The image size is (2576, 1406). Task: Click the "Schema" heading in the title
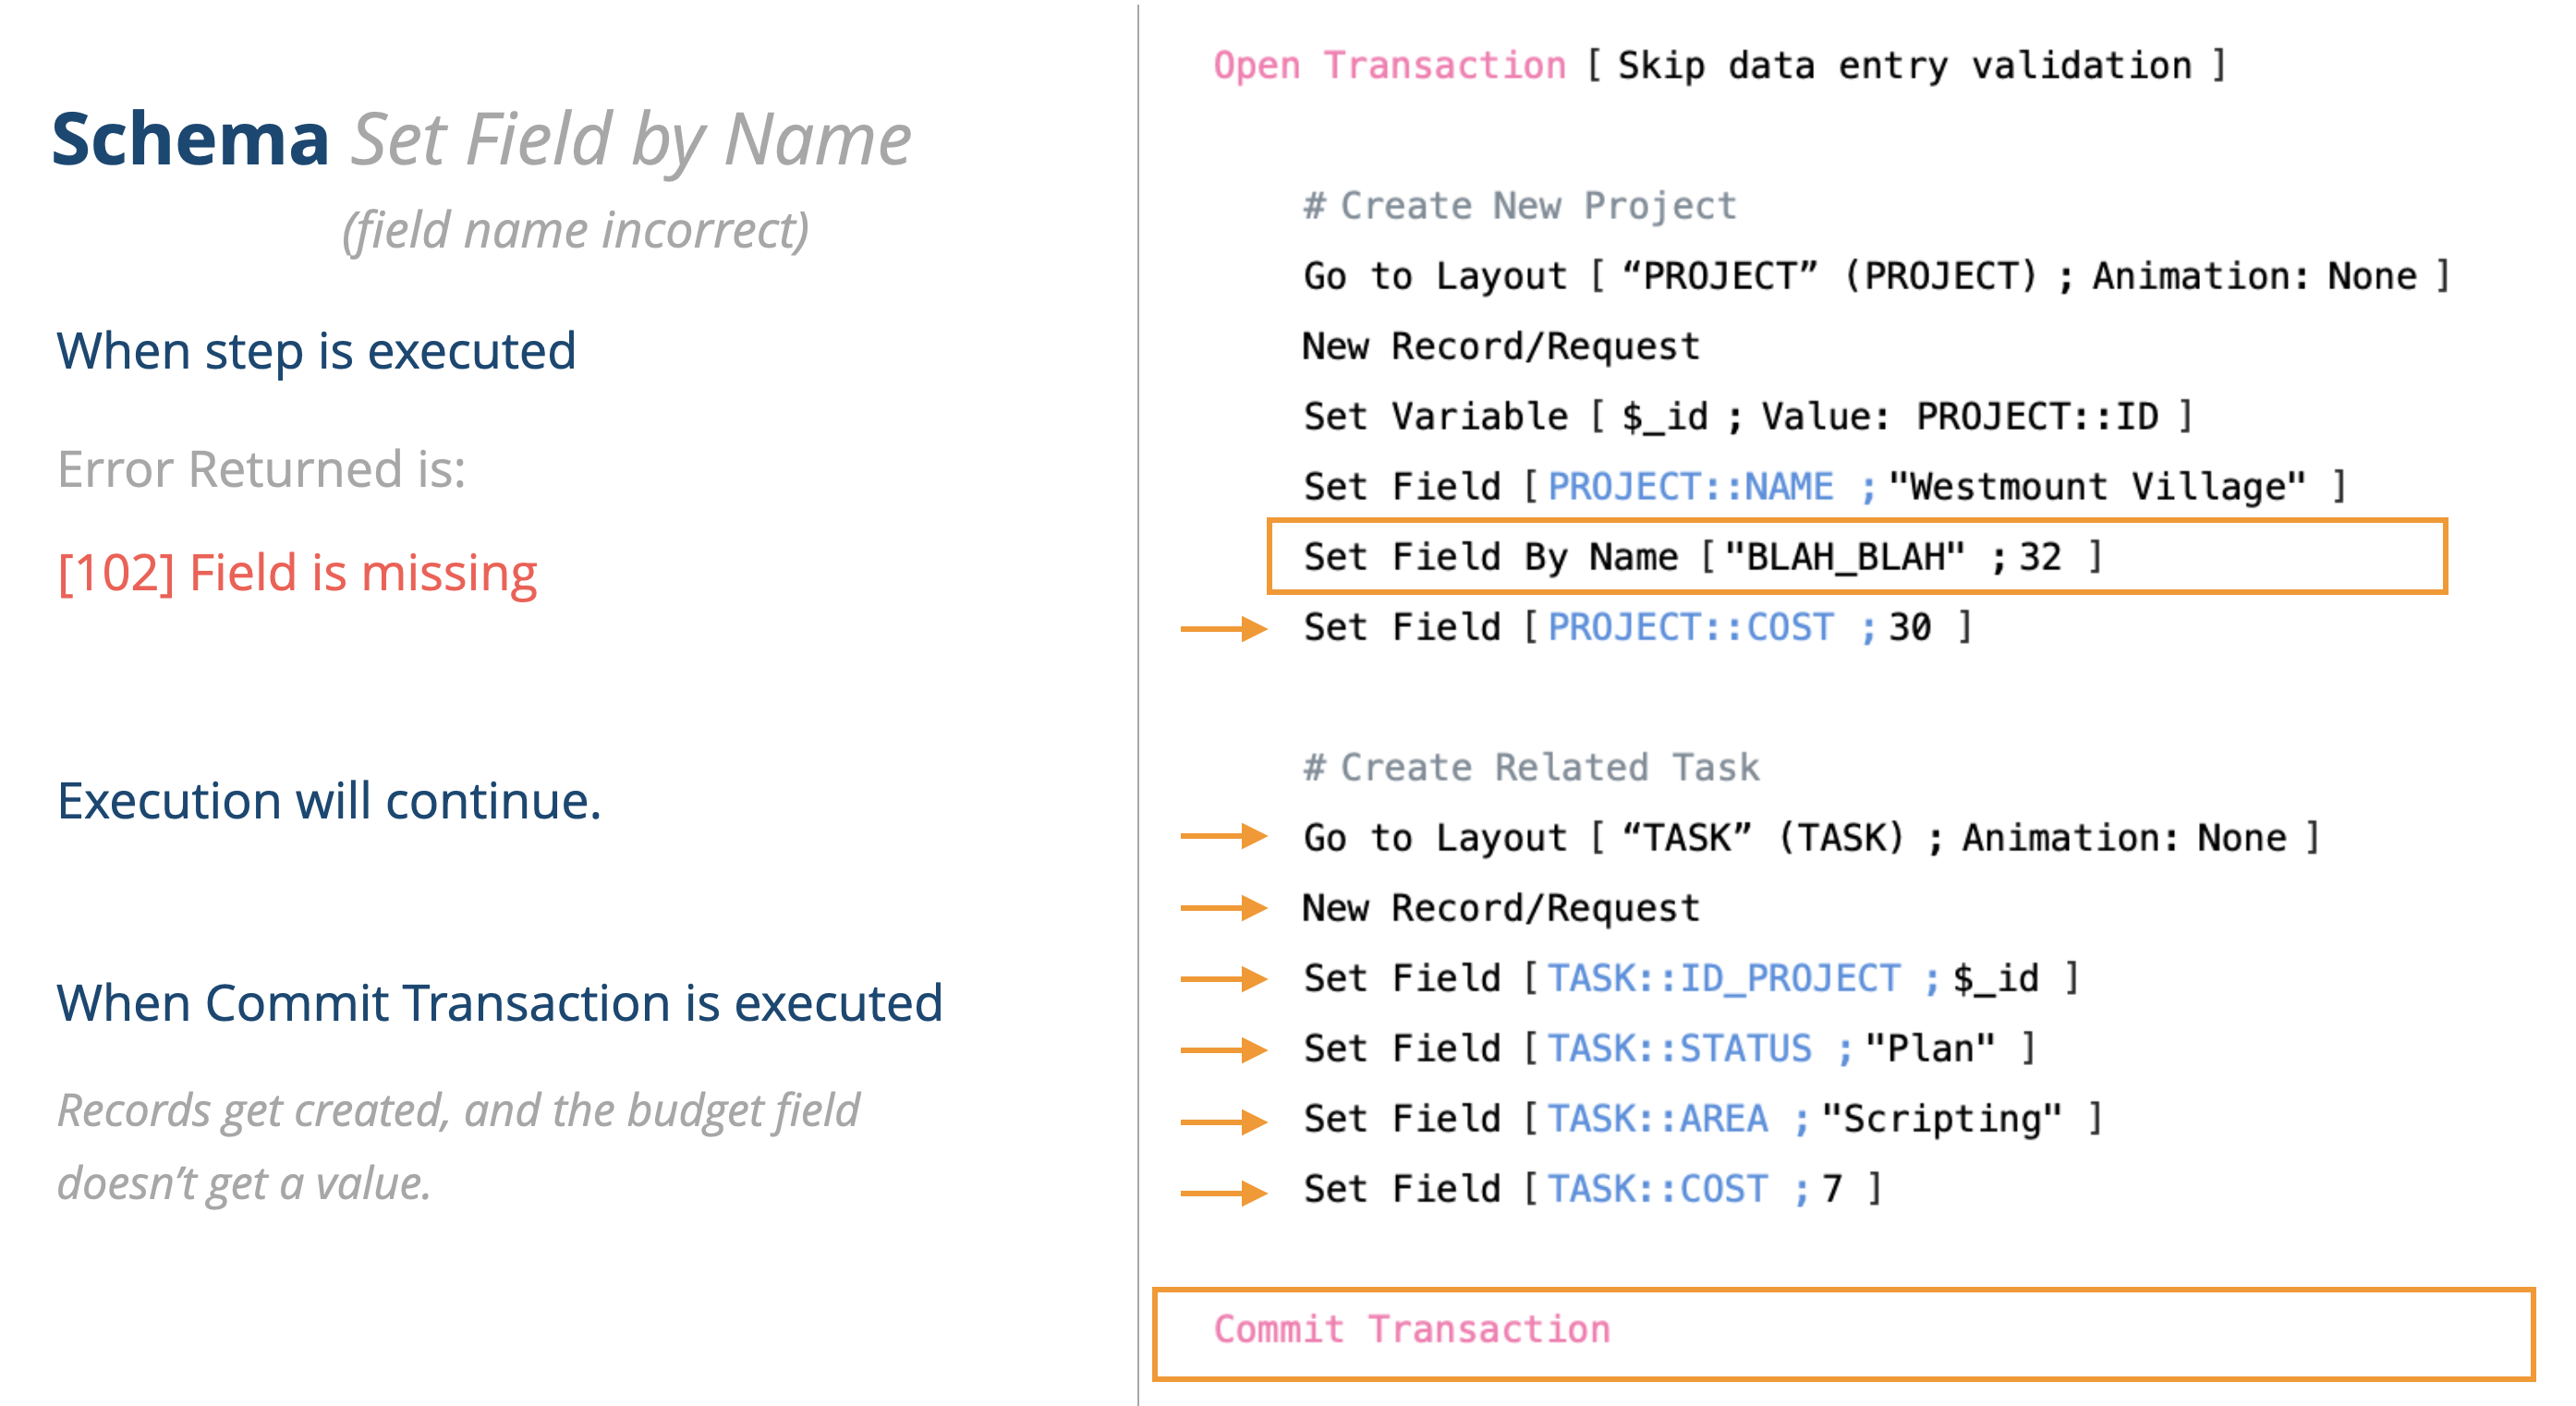coord(190,139)
